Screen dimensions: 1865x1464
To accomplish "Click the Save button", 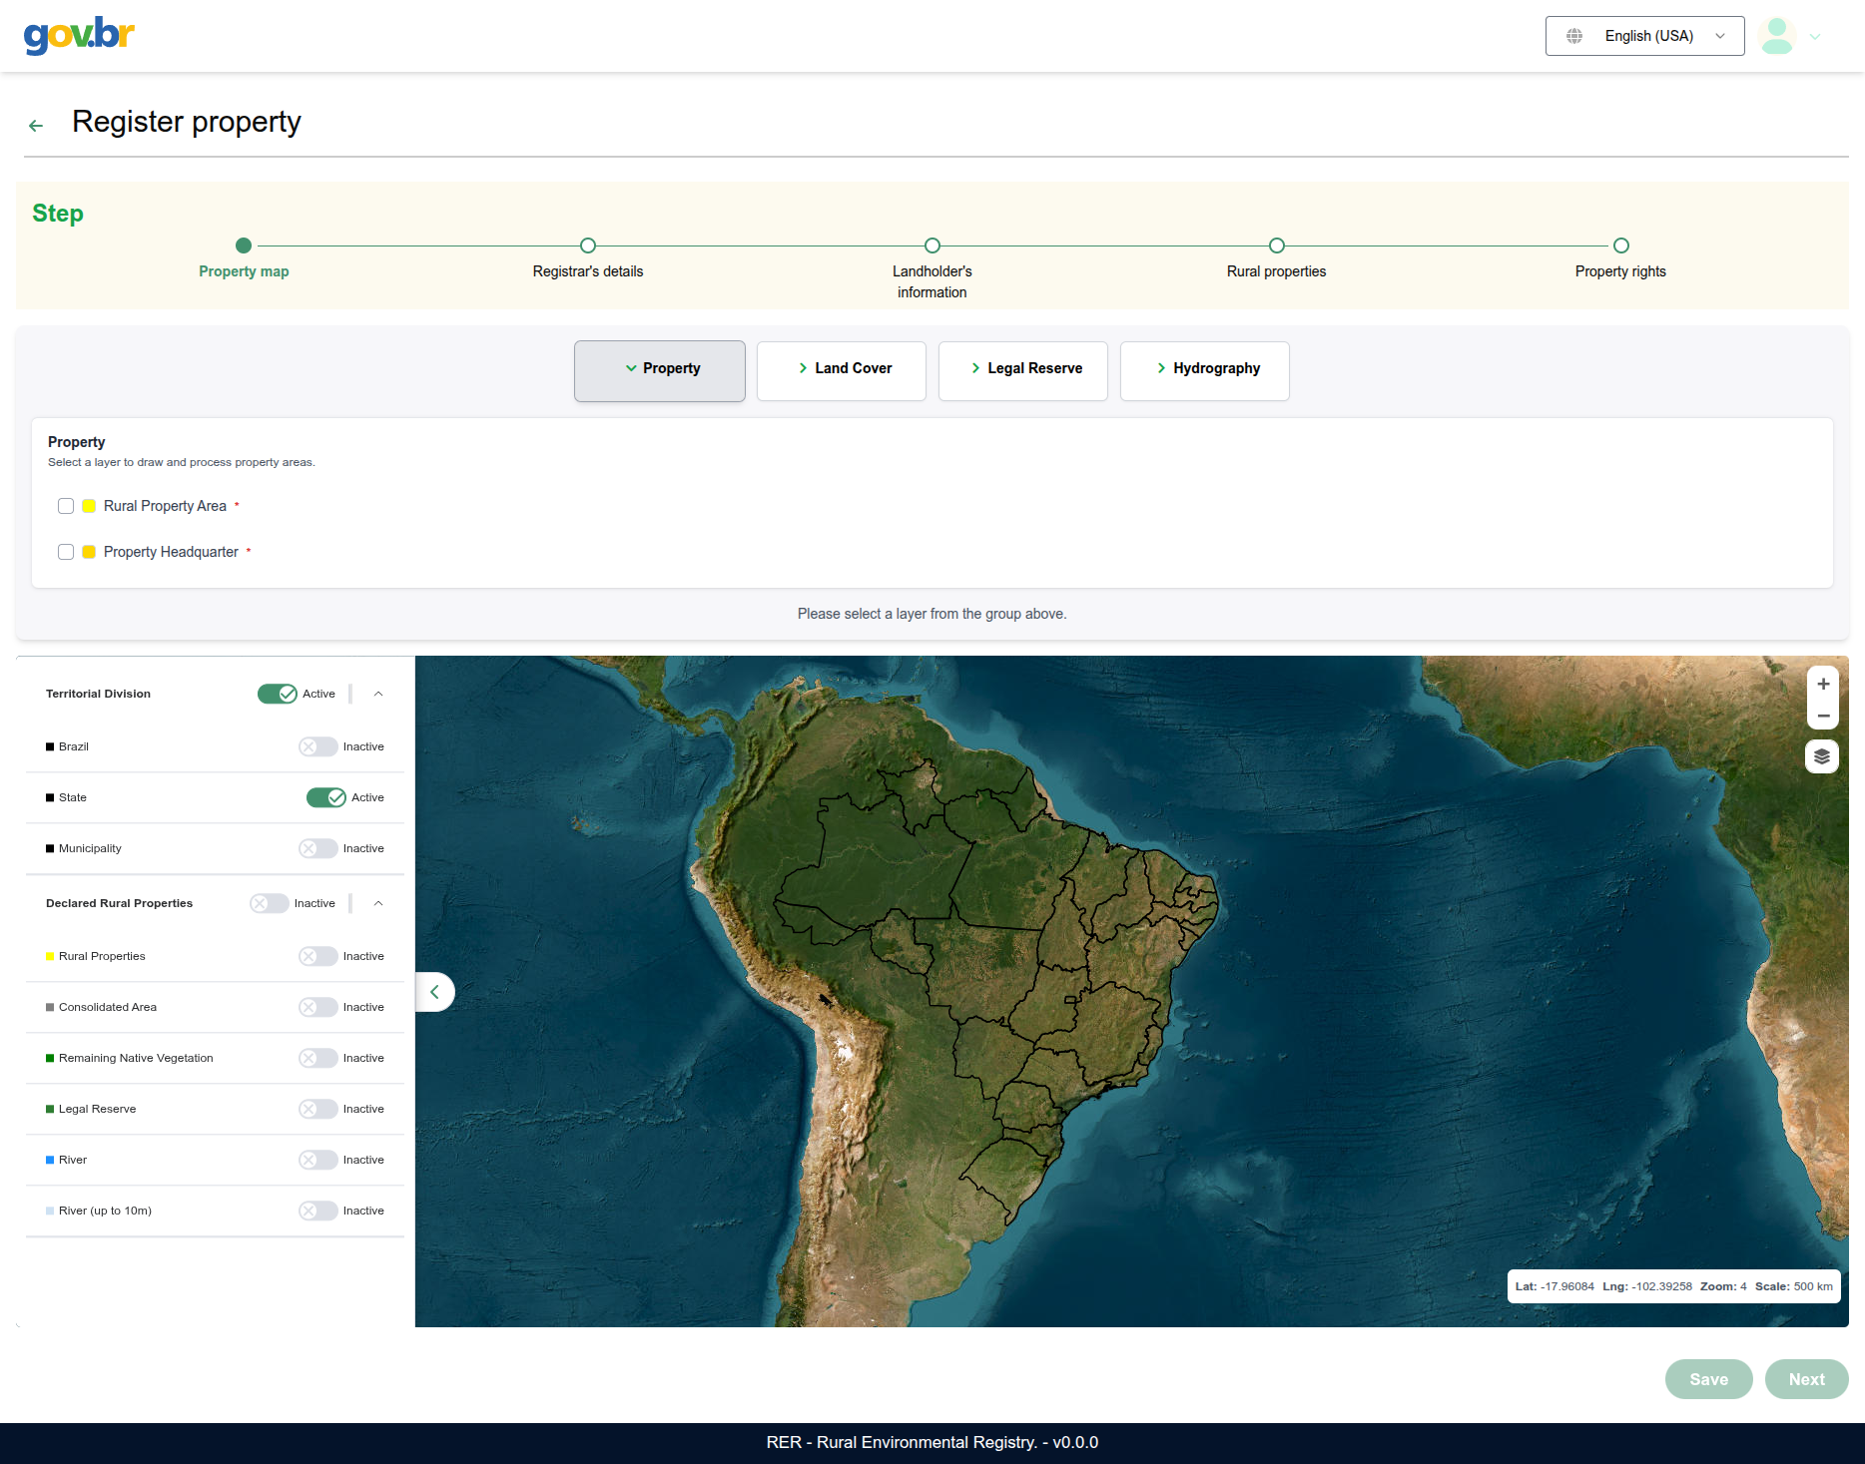I will (x=1709, y=1379).
